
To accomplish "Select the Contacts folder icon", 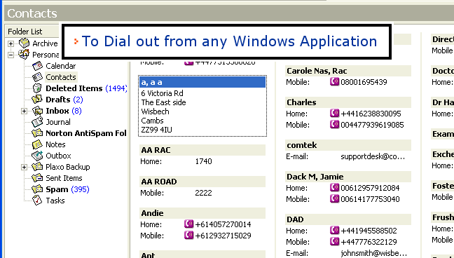I will click(x=37, y=77).
